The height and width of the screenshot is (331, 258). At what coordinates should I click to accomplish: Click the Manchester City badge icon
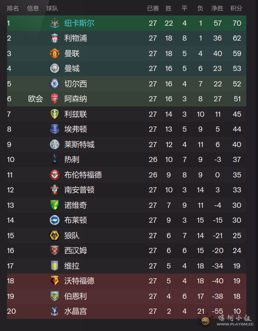(x=55, y=69)
